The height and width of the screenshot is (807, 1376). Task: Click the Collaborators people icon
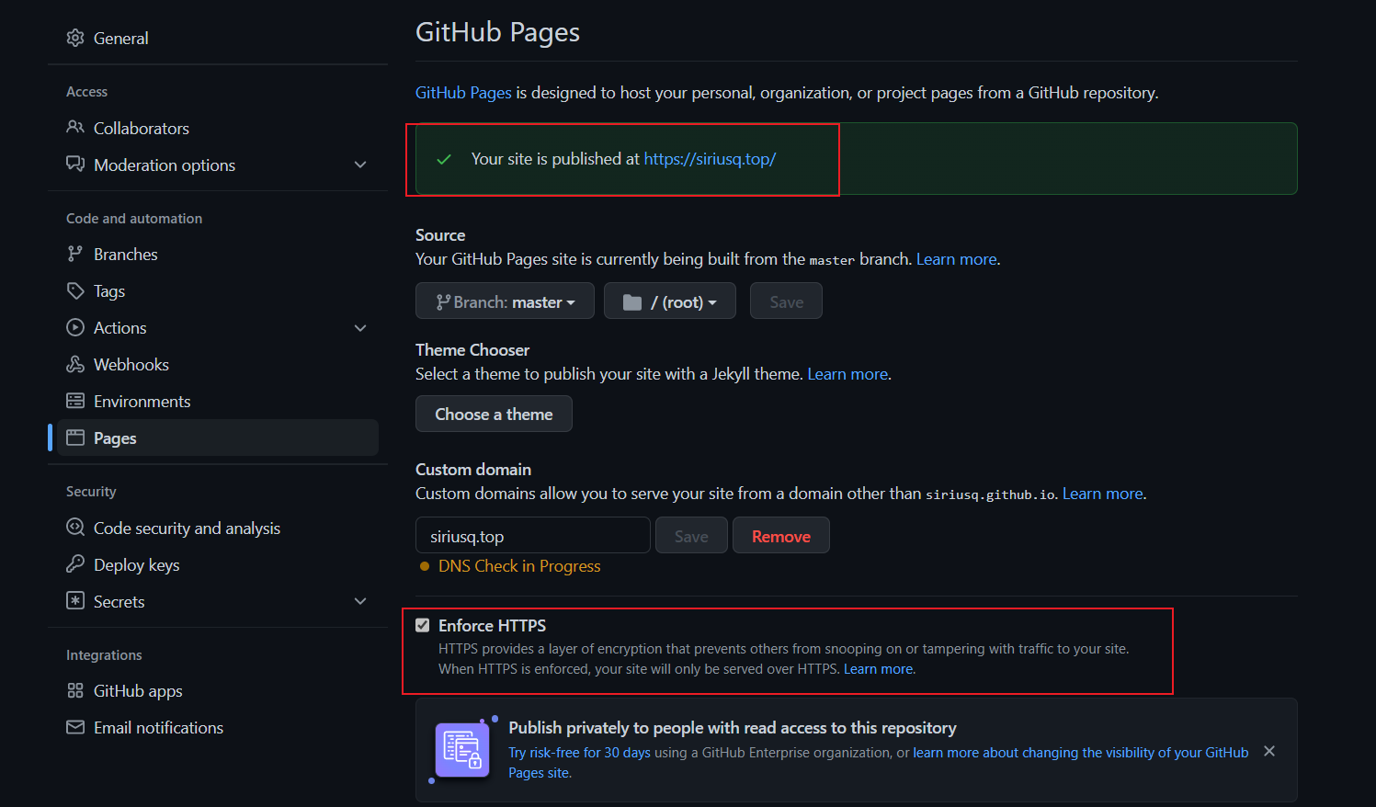tap(75, 128)
